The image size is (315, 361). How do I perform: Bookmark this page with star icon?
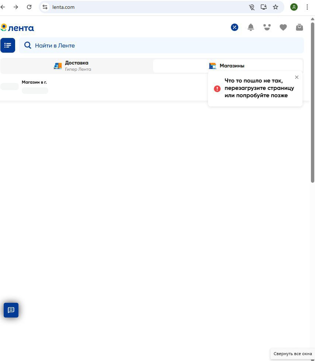[276, 7]
